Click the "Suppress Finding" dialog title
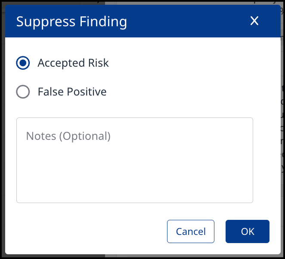285x259 pixels. click(x=71, y=21)
